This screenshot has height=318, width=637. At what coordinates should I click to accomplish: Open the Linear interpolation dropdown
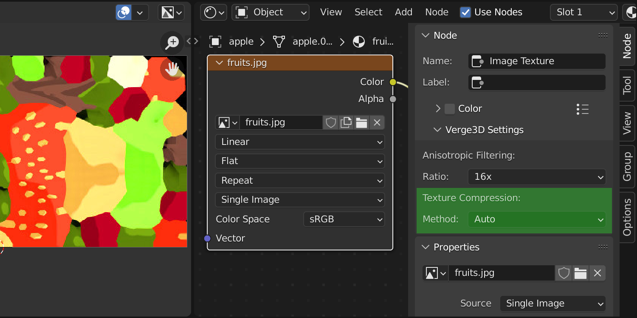pyautogui.click(x=300, y=142)
